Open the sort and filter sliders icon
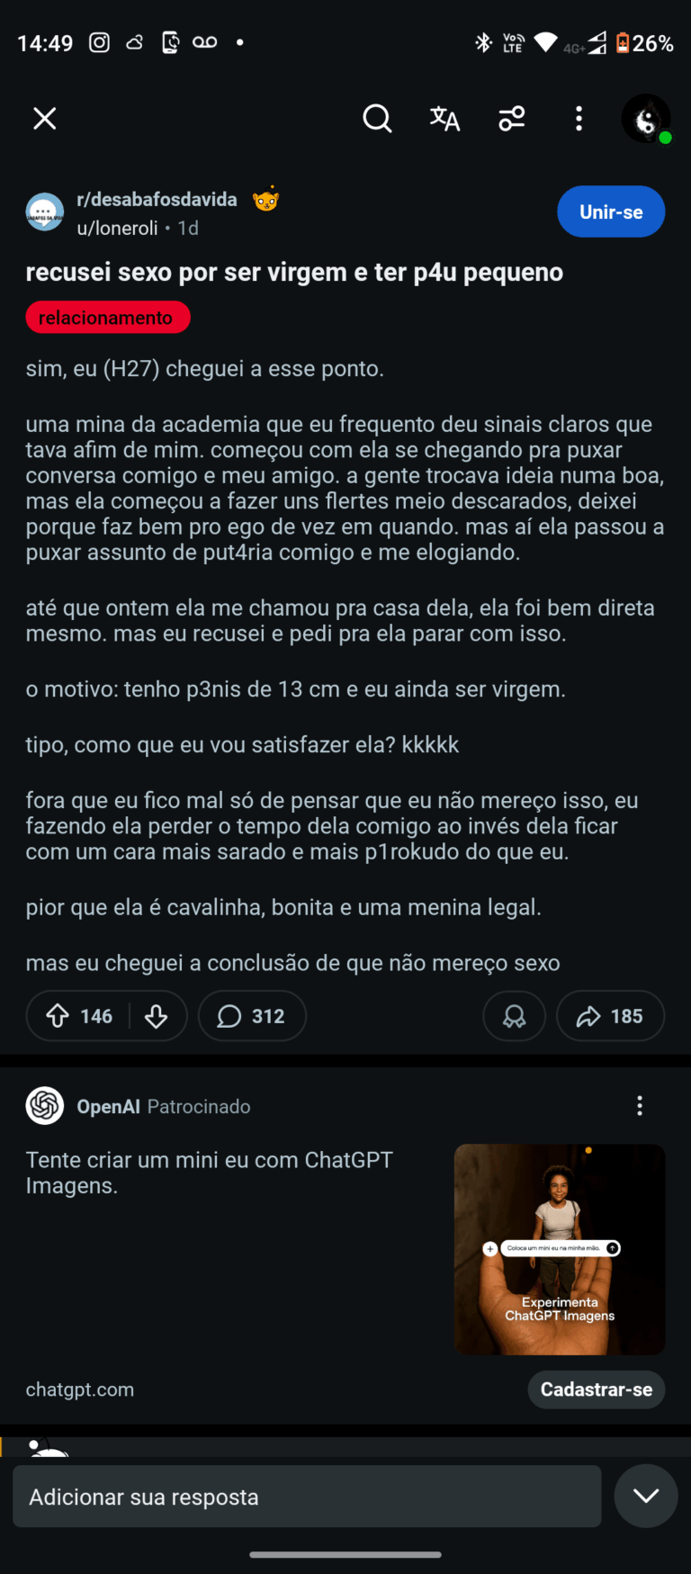 point(512,119)
